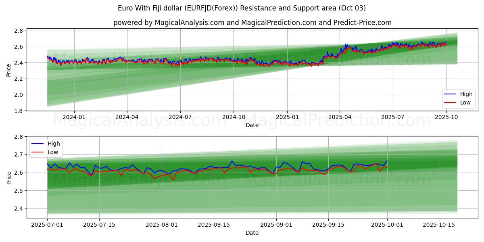
Task: Click the 'High' label in bottom chart legend
Action: [x=53, y=144]
